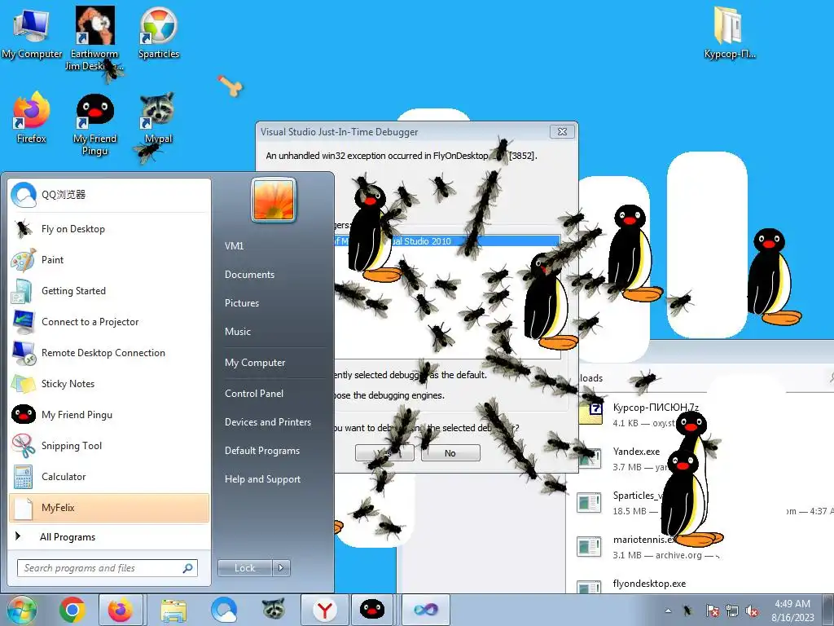Click Курсор-ПИСЮН.7z in the downloads list
This screenshot has width=834, height=626.
tap(656, 408)
